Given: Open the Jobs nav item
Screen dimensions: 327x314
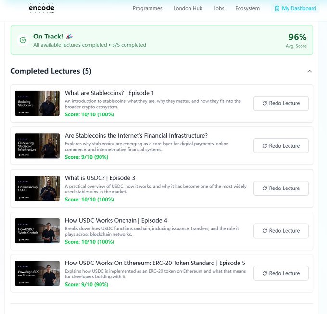Looking at the screenshot, I should click(219, 8).
